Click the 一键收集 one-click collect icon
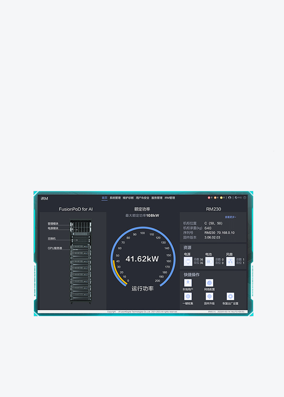Screen dimensions: 284x397 188,296
